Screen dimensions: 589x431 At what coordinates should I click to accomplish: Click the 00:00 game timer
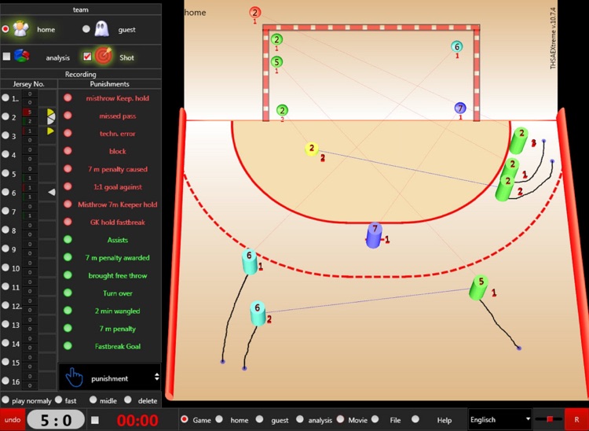pos(137,420)
